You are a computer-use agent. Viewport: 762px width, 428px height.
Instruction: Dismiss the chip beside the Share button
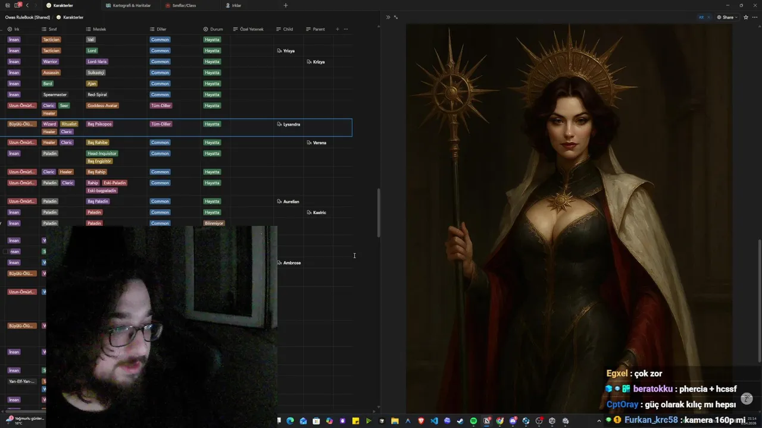(708, 17)
